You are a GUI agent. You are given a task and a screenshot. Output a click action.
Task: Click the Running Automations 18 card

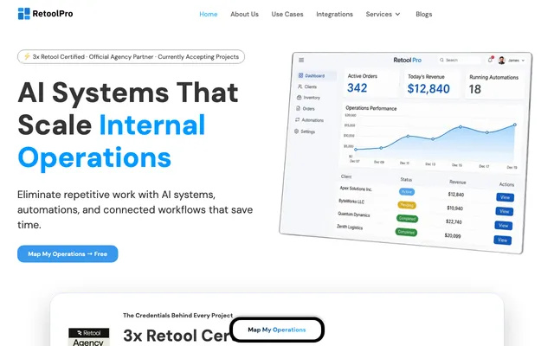pos(494,85)
